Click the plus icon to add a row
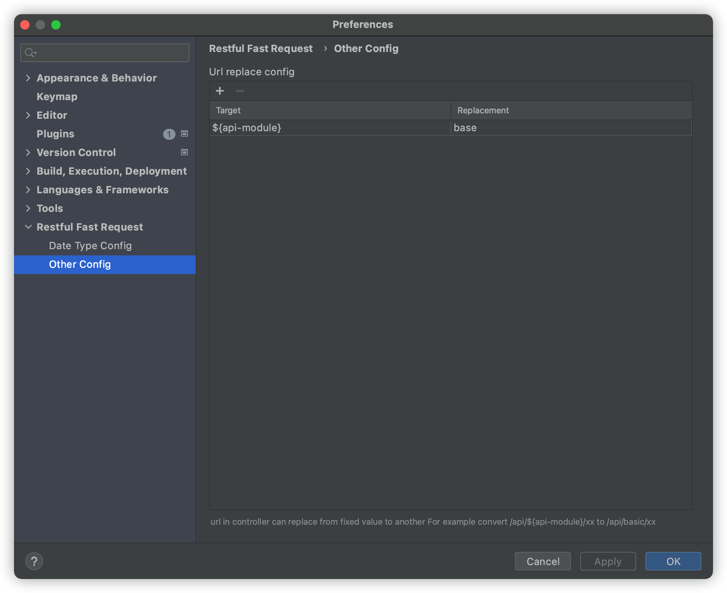The image size is (727, 593). (x=220, y=91)
